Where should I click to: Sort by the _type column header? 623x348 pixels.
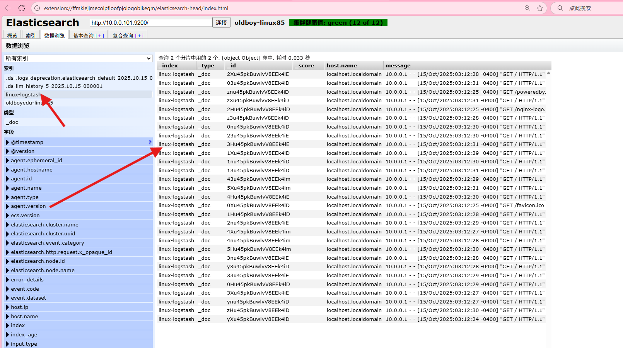(x=211, y=65)
